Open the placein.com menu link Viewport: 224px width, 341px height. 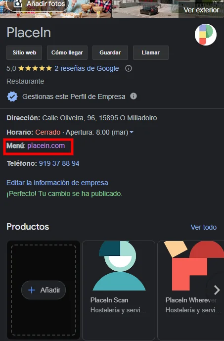tap(46, 146)
